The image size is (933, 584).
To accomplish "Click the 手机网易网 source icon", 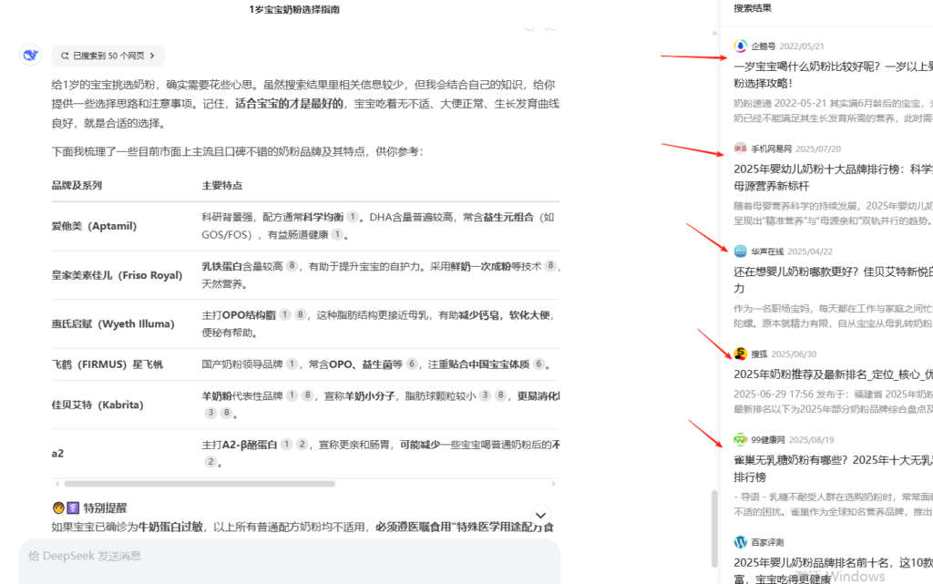I will [741, 149].
